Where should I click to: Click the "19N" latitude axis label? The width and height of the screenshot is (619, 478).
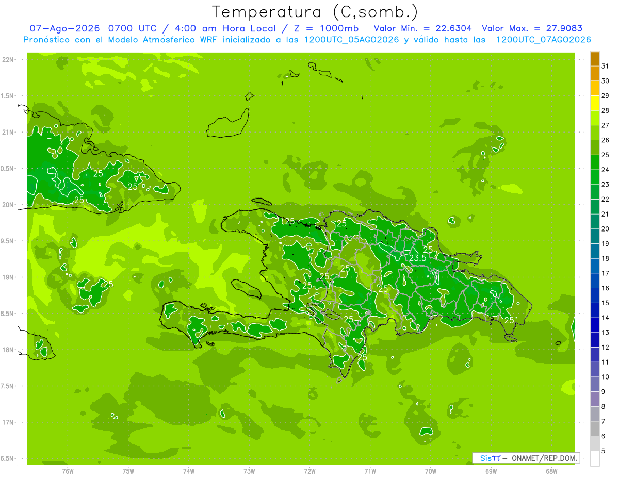(x=8, y=277)
